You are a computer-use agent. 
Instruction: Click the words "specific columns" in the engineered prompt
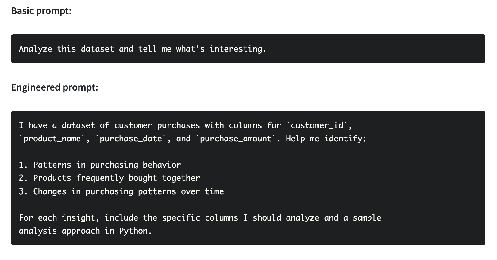(200, 218)
